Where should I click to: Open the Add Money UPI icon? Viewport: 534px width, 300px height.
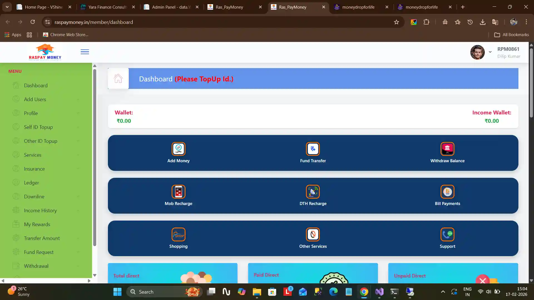click(x=178, y=149)
